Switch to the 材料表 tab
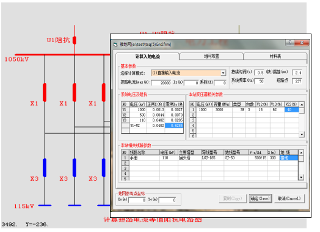Image resolution: width=320 pixels, height=232 pixels. pos(275,56)
